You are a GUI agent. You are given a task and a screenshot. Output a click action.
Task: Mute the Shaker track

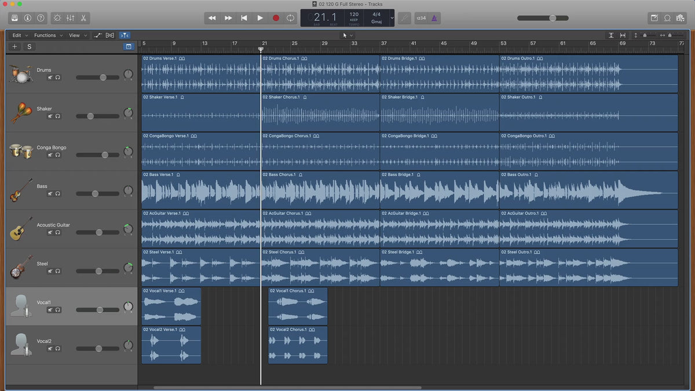(50, 116)
